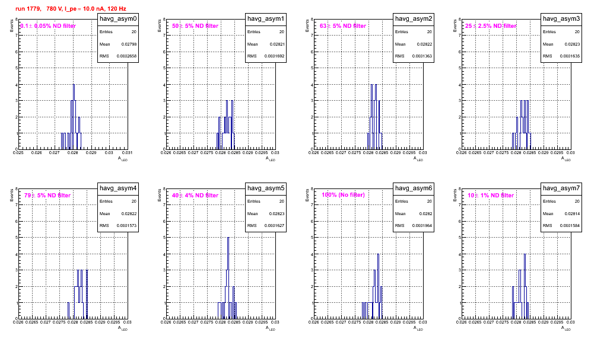This screenshot has height=339, width=591.
Task: Click the A_LED axis label under havg_asym4
Action: (x=122, y=328)
